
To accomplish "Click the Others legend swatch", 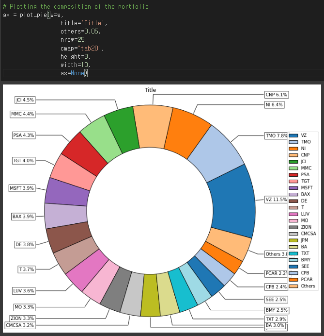I will [293, 286].
